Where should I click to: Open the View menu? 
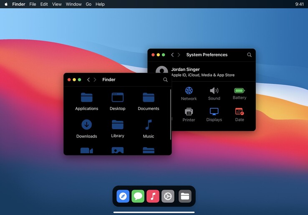(x=57, y=4)
